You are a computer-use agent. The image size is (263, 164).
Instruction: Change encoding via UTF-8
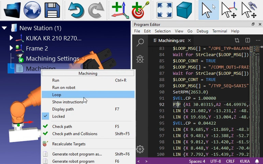[x=216, y=161]
